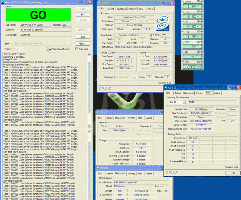The width and height of the screenshot is (241, 200).
Task: Click the down arrow of the upper log scrollbar
Action: coord(89,126)
